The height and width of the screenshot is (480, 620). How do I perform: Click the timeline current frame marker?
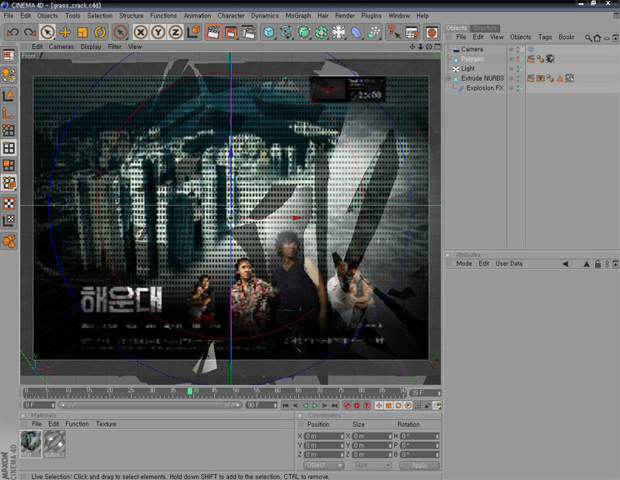pos(190,391)
